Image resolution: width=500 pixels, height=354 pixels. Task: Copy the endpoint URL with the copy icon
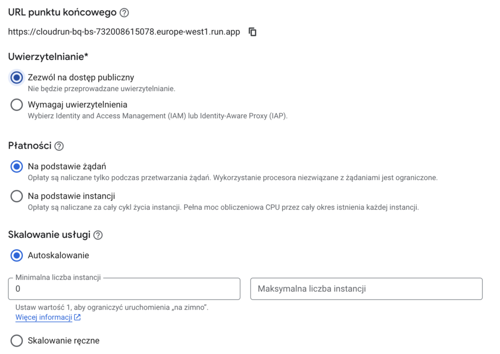coord(252,32)
